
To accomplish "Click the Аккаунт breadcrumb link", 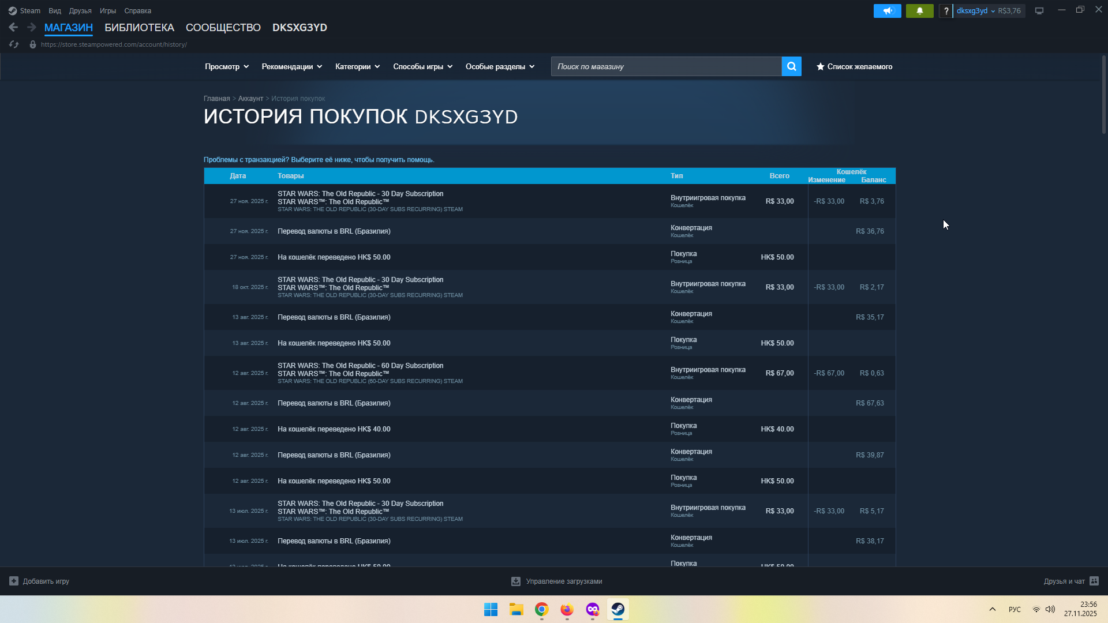I will [250, 99].
